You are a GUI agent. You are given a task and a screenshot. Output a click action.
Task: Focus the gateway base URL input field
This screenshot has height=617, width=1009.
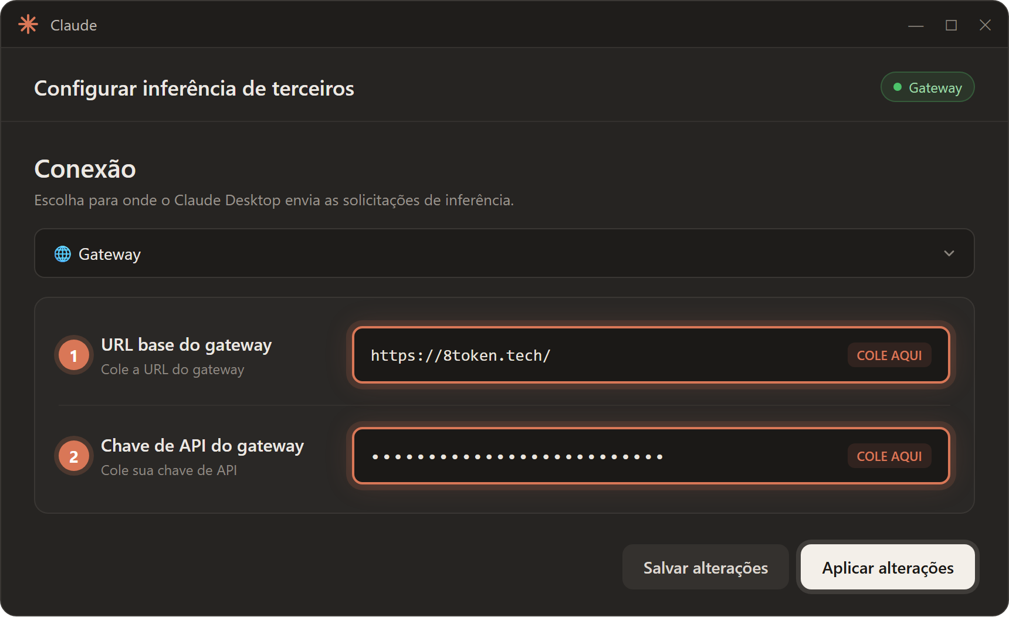tap(651, 355)
